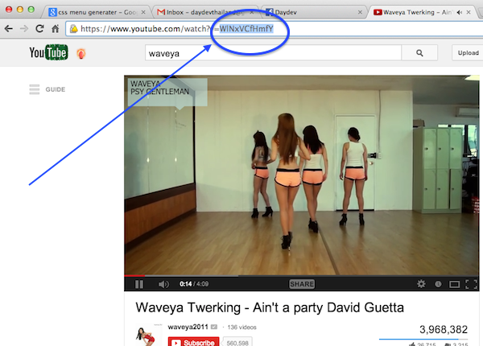The width and height of the screenshot is (483, 346).
Task: Switch to the Daydev Facebook tab
Action: coord(314,12)
